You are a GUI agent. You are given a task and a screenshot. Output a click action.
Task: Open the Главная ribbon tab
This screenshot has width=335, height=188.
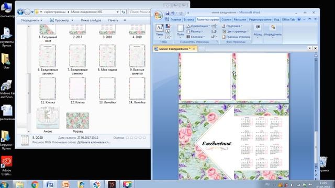point(176,20)
